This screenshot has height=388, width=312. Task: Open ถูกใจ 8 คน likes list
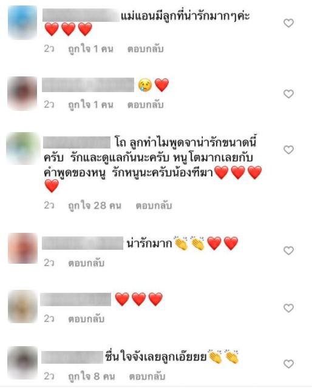pyautogui.click(x=92, y=376)
